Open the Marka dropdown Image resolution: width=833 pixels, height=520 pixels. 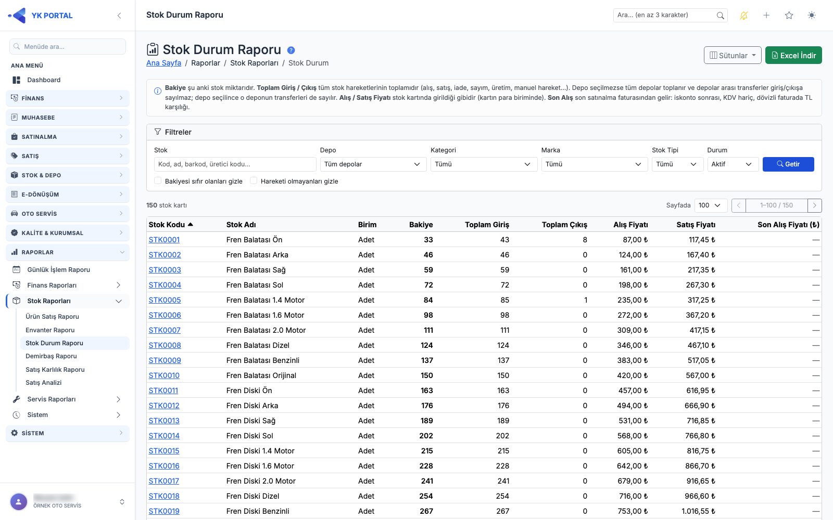point(594,164)
